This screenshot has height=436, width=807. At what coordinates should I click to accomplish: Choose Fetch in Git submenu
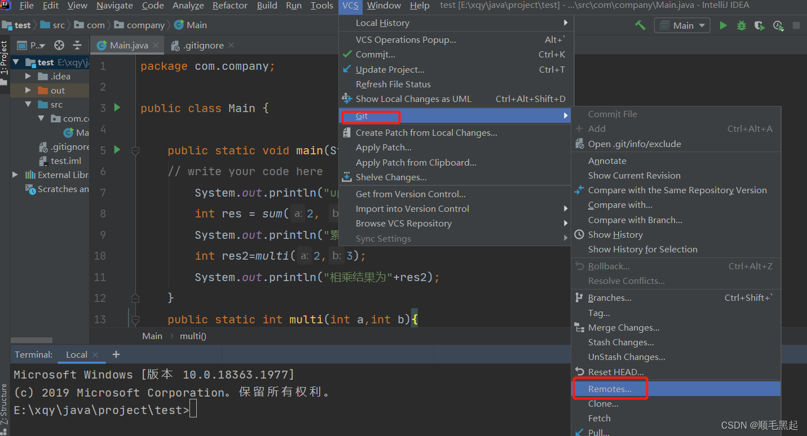coord(676,419)
